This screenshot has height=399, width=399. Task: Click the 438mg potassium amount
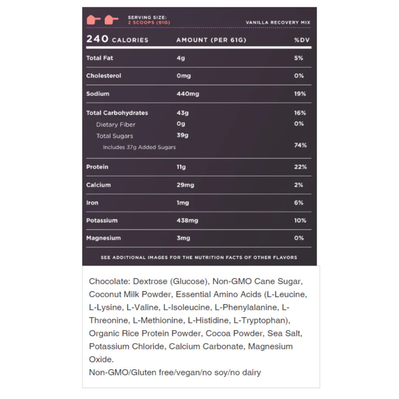point(187,220)
